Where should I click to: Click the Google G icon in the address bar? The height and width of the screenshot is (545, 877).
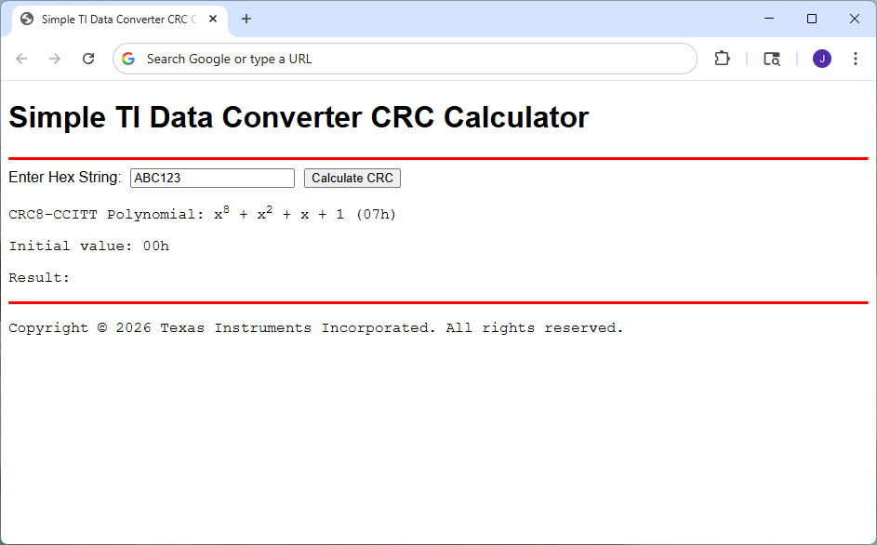(x=127, y=58)
